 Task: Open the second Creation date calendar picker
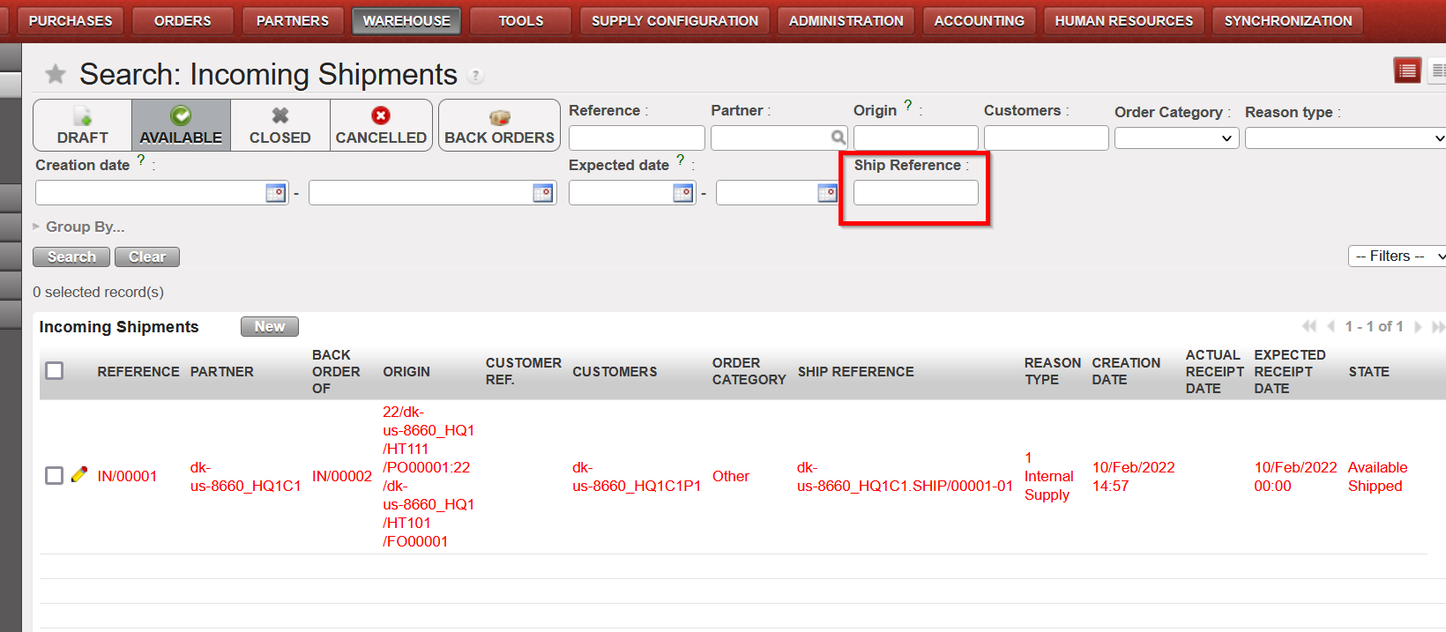543,193
